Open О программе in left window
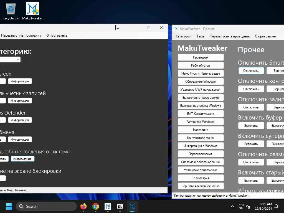Viewport: 284px width, 213px height. pos(57,35)
